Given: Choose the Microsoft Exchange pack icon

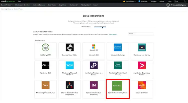Looking at the screenshot, I should click(118, 47).
